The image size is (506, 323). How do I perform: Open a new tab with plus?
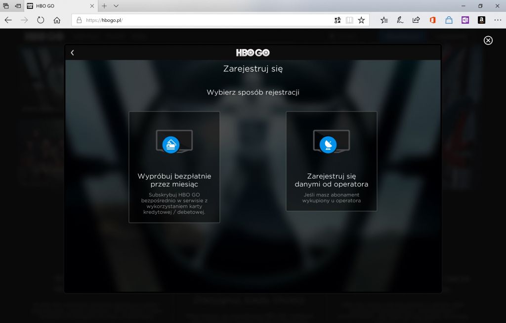[104, 6]
